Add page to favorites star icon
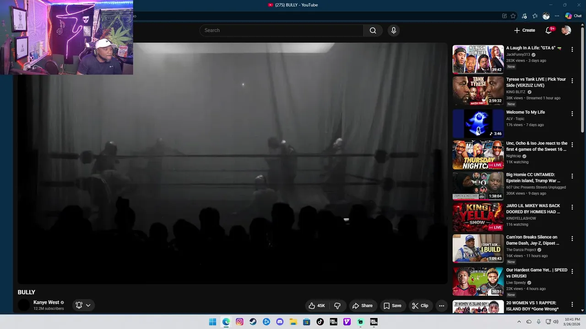Viewport: 586px width, 329px height. coord(513,16)
